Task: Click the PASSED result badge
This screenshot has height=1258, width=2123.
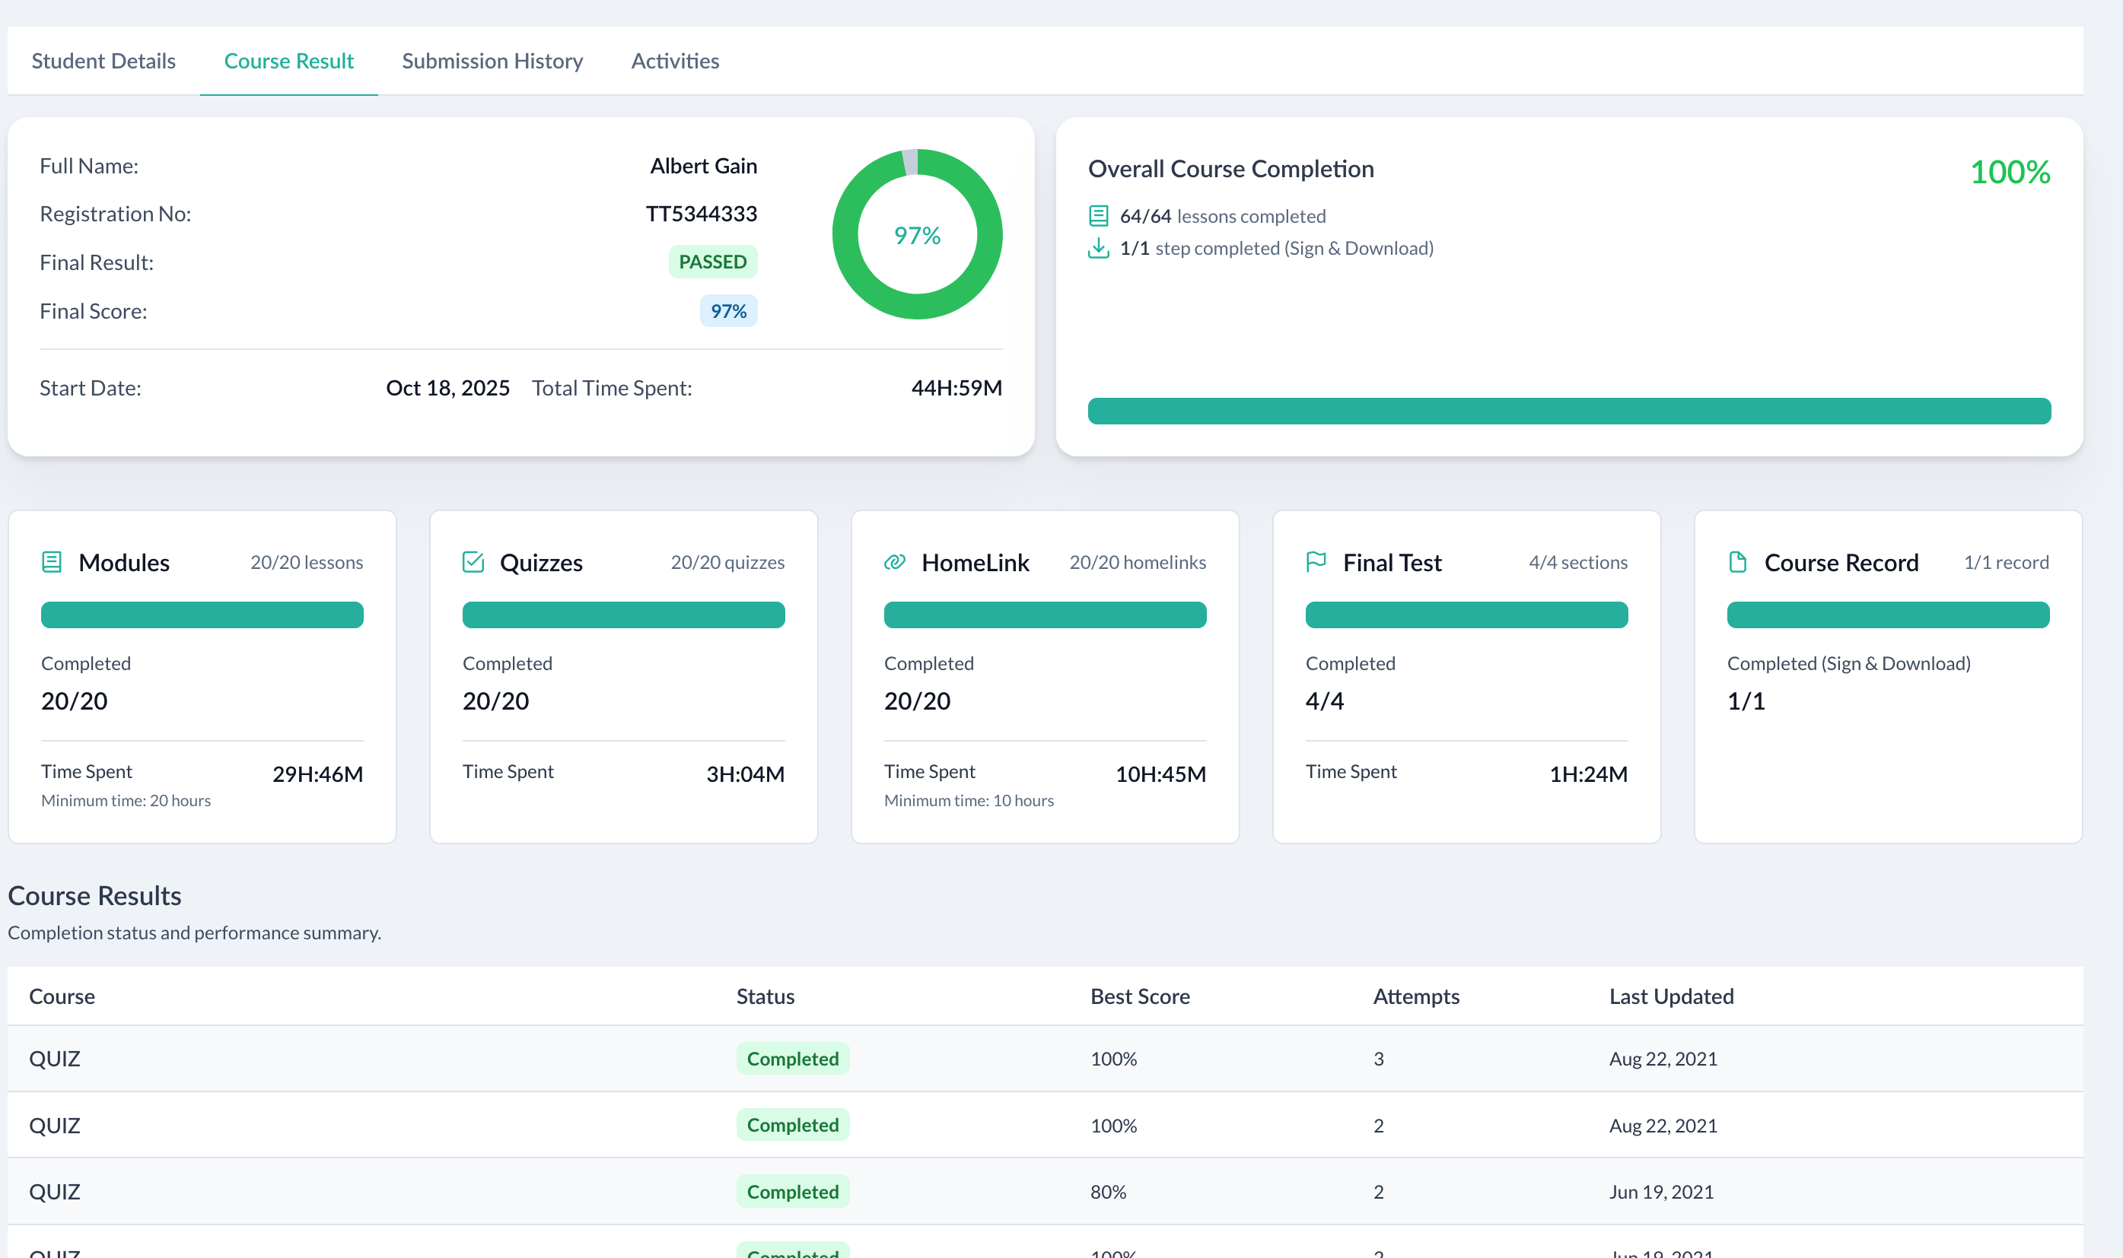Action: 712,262
